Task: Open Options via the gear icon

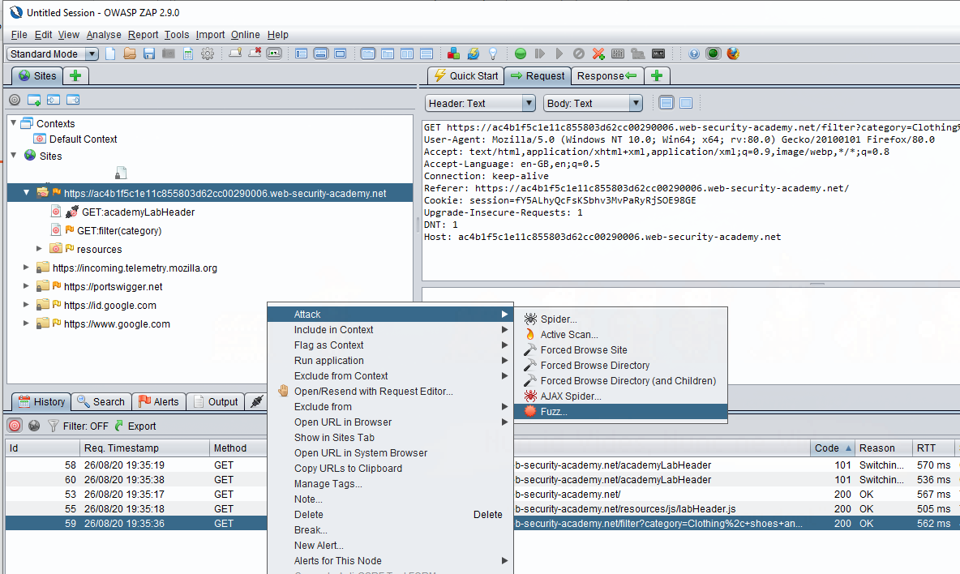Action: tap(208, 54)
